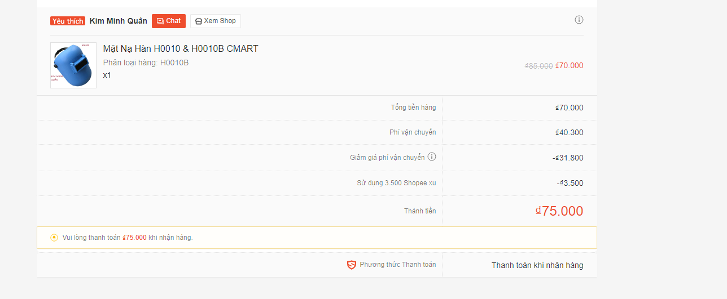Click the shop name Kim Minh Quân
The image size is (727, 299).
click(x=119, y=21)
